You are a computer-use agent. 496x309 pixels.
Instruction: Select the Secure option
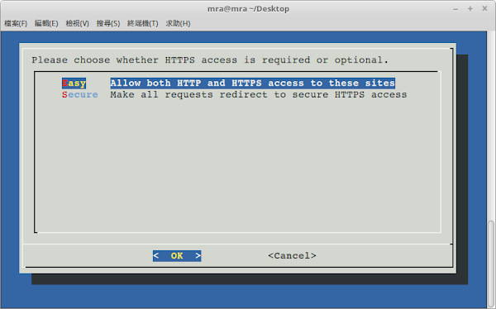tap(80, 94)
